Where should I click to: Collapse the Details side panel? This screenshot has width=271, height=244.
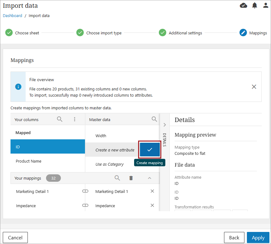(x=165, y=125)
